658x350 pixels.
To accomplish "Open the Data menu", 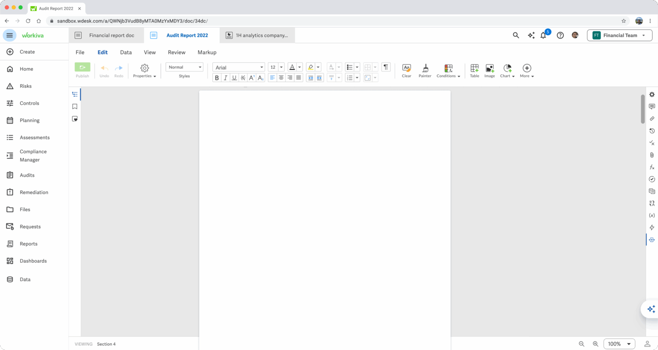I will pos(126,52).
